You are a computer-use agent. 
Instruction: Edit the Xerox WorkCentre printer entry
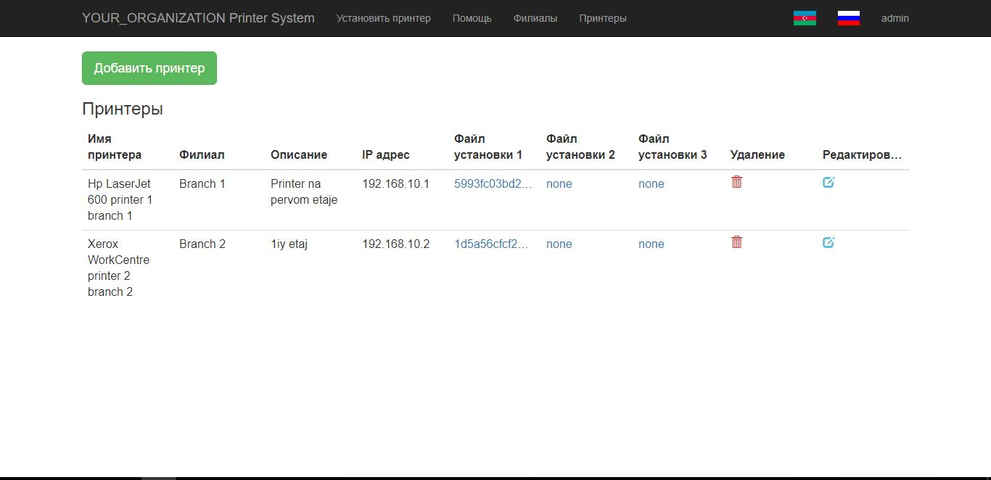point(828,242)
